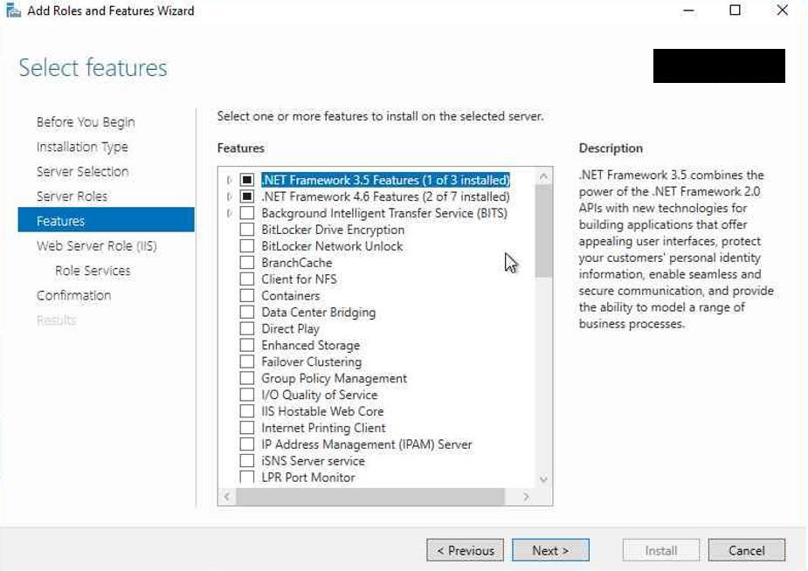Check the BitLocker Network Unlock box
This screenshot has width=808, height=571.
247,246
